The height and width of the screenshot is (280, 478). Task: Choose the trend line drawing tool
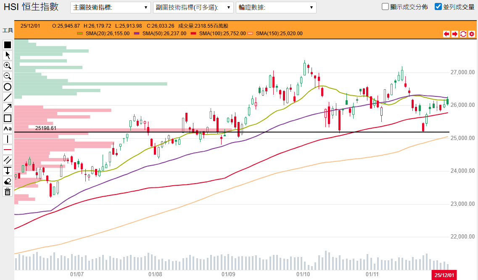tap(7, 97)
